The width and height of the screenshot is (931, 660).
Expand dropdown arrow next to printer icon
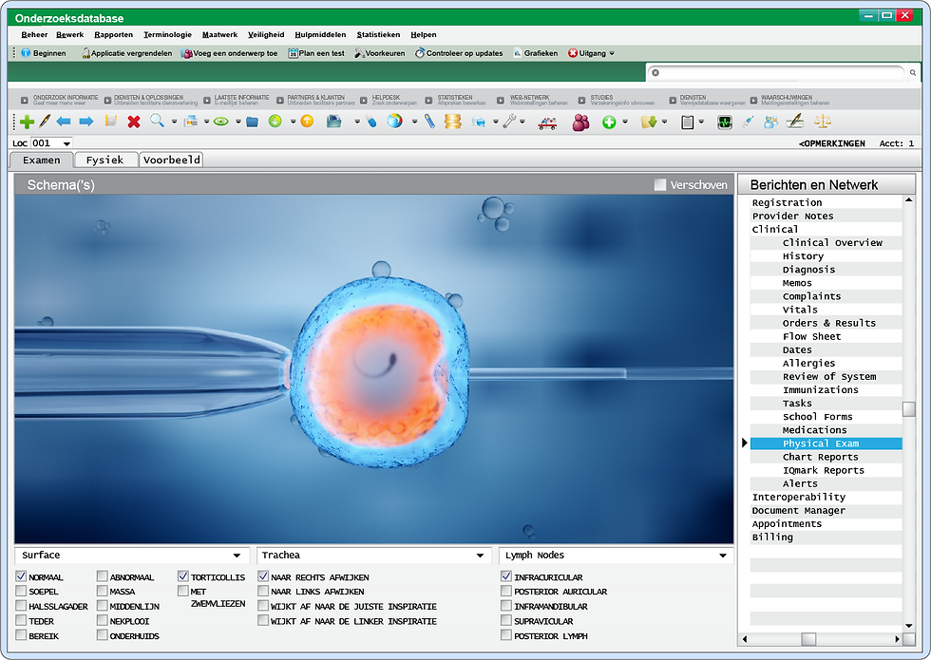click(x=206, y=122)
